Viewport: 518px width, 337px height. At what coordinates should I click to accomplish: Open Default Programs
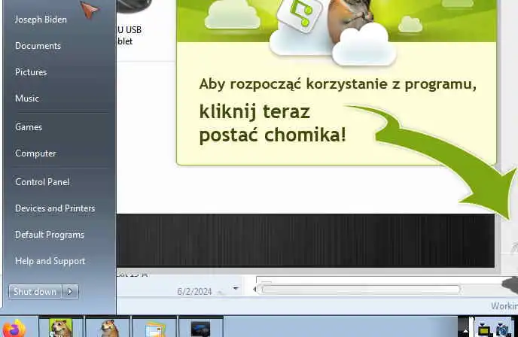tap(50, 235)
